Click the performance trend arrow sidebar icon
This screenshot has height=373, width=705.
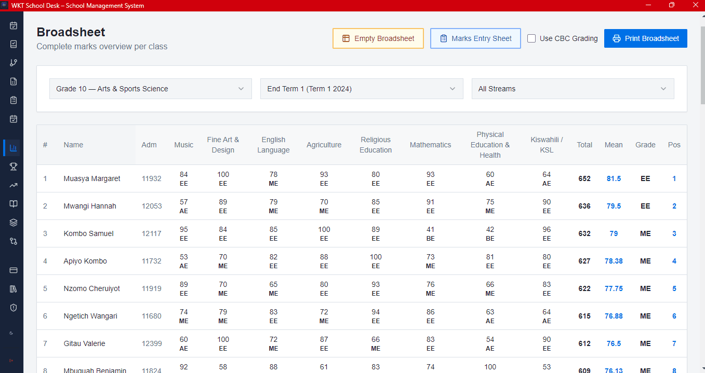pos(12,185)
